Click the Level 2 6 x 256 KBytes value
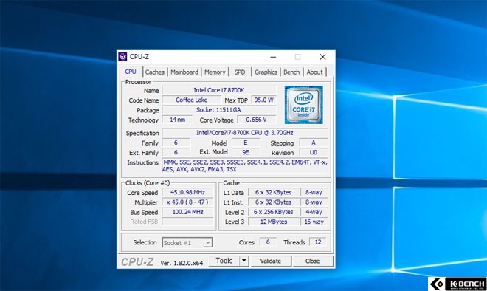The height and width of the screenshot is (291, 487). pyautogui.click(x=273, y=212)
